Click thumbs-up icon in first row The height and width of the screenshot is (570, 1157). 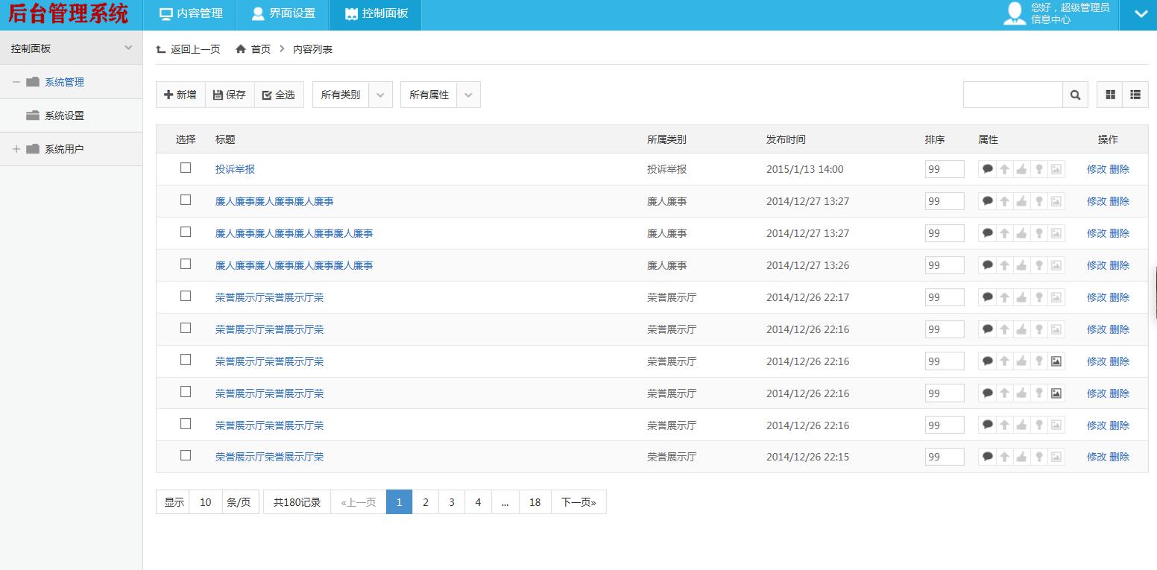pyautogui.click(x=1021, y=169)
